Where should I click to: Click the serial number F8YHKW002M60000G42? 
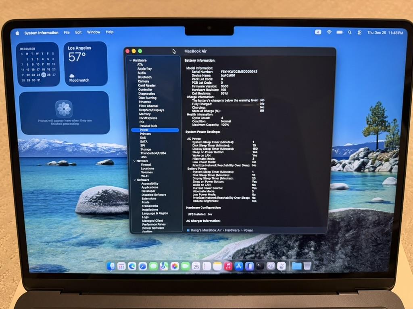pyautogui.click(x=239, y=72)
